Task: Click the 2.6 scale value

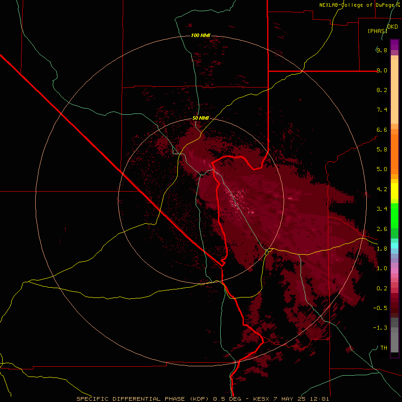Action: click(x=382, y=229)
